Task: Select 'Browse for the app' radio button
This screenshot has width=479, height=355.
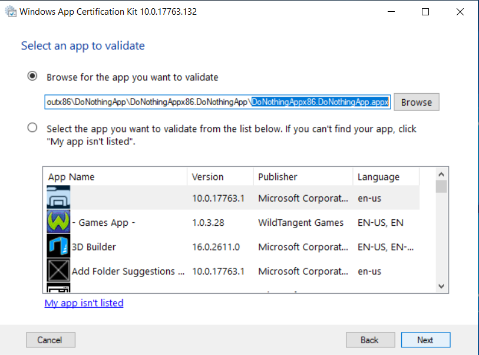Action: 32,76
